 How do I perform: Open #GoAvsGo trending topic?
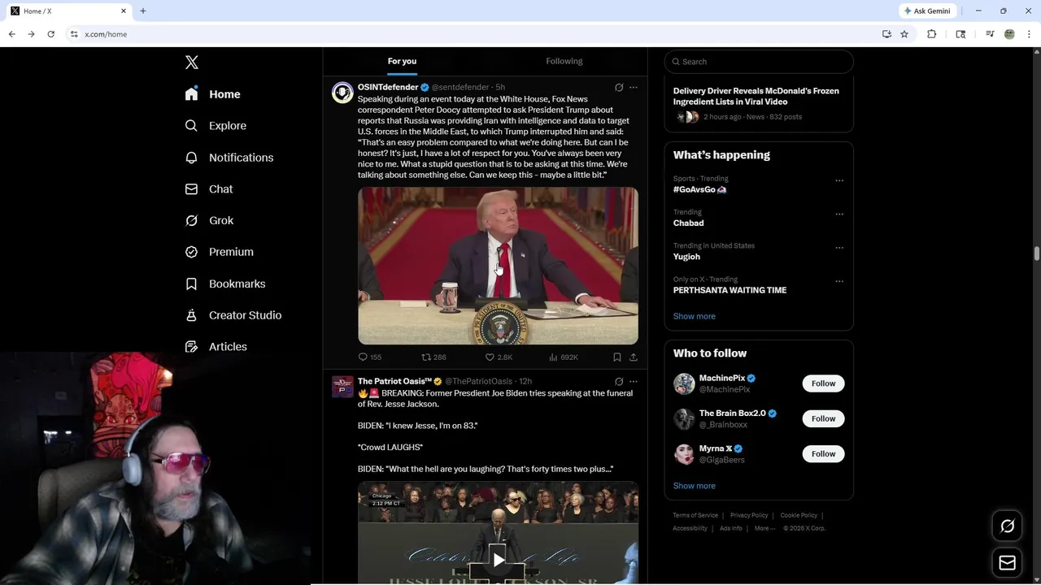coord(699,189)
